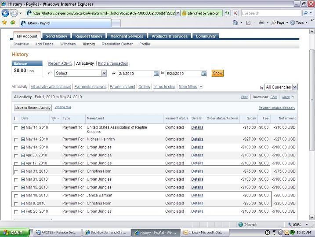Click the end date field 5/24/2010
The image size is (315, 237).
click(183, 74)
